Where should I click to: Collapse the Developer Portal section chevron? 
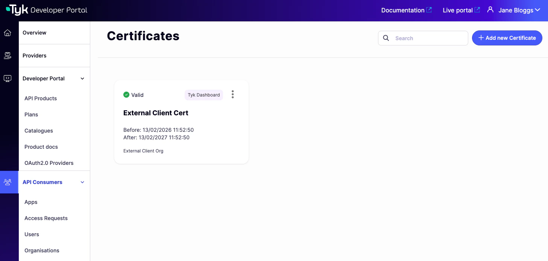pyautogui.click(x=82, y=78)
